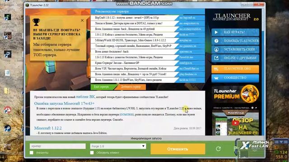Open the Counter-Strike shortcut on the desktop

click(8, 18)
